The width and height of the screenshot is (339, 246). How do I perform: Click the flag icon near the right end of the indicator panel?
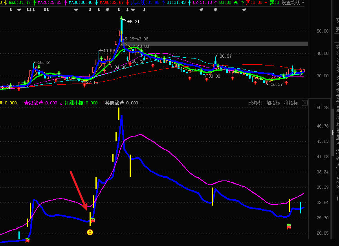(289, 226)
